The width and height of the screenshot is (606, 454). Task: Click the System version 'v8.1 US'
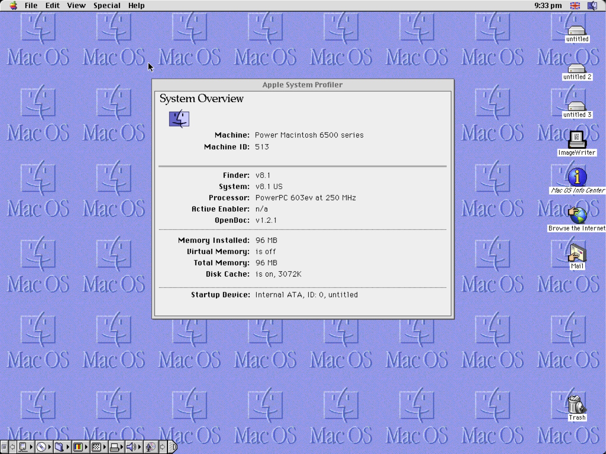point(269,186)
